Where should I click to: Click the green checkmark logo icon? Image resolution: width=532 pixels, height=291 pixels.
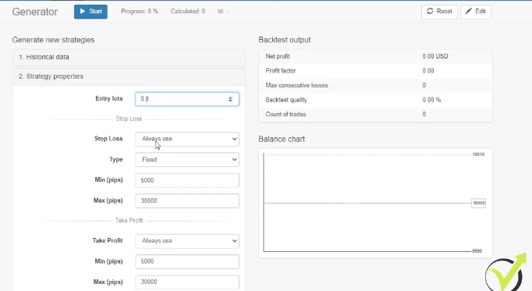click(x=506, y=273)
